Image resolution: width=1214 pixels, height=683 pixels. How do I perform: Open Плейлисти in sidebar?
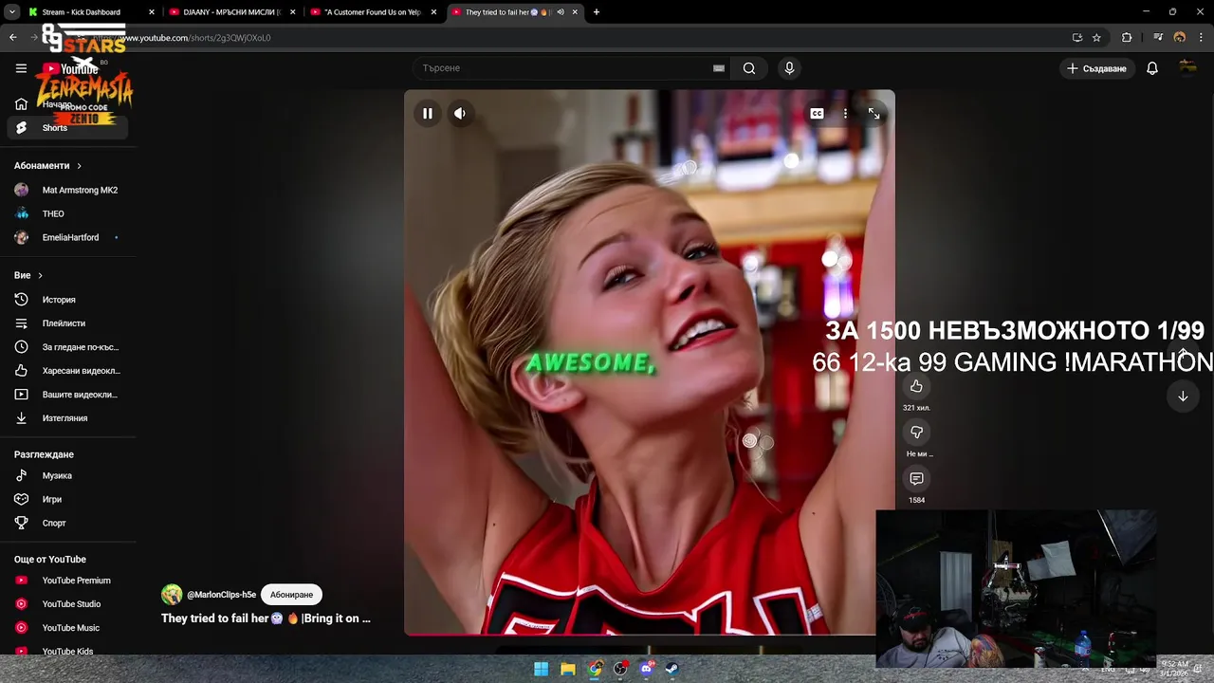(67, 323)
